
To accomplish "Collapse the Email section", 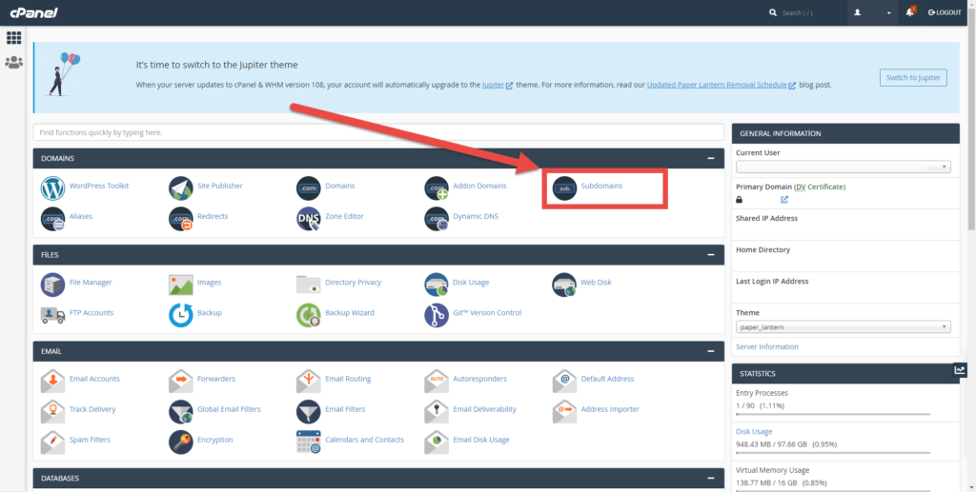I will (x=710, y=351).
